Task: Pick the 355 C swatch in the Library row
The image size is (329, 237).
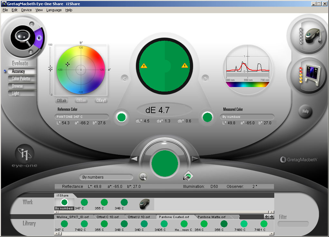Action: click(104, 224)
